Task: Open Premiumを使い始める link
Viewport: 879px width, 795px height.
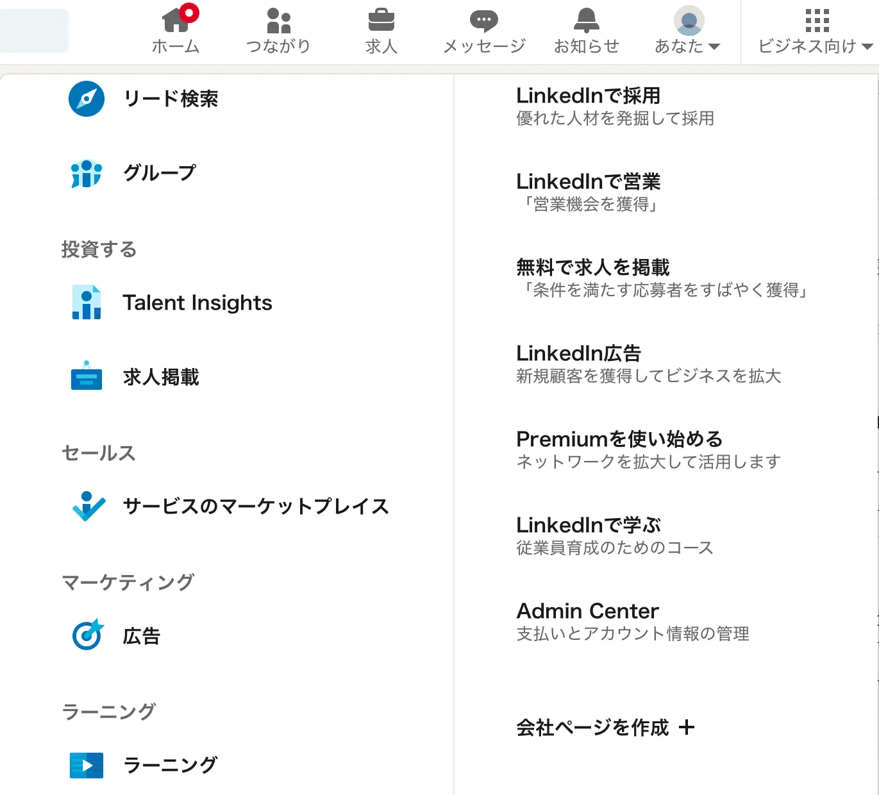Action: tap(619, 439)
